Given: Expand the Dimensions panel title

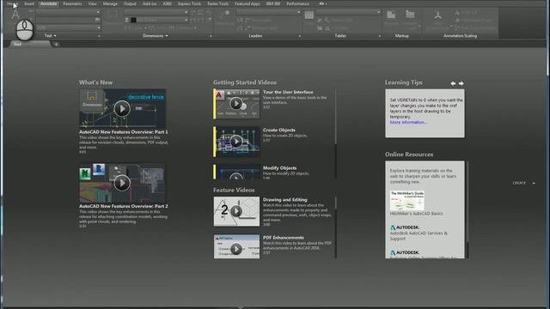Looking at the screenshot, I should point(156,36).
